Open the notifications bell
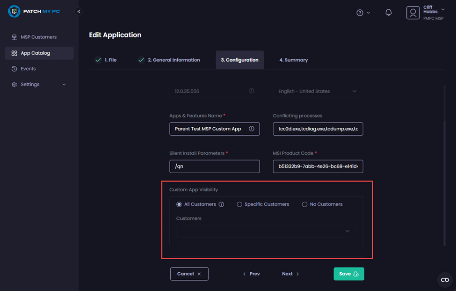 pyautogui.click(x=388, y=13)
